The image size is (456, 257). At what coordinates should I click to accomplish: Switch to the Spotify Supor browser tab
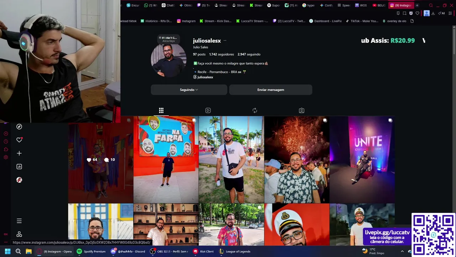(273, 5)
